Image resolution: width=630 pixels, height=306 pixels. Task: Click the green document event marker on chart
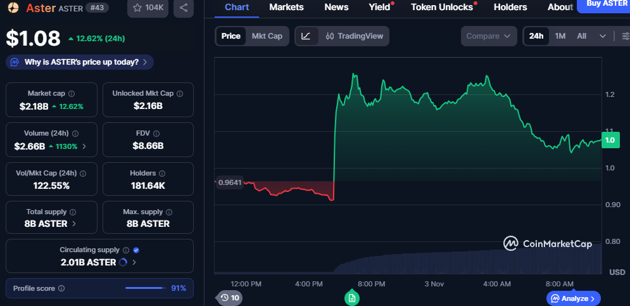[x=352, y=297]
